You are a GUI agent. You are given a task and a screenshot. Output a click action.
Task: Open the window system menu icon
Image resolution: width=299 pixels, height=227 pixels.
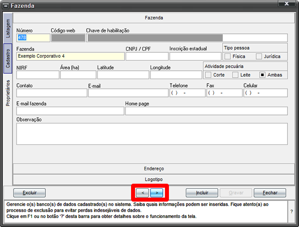tap(5, 6)
